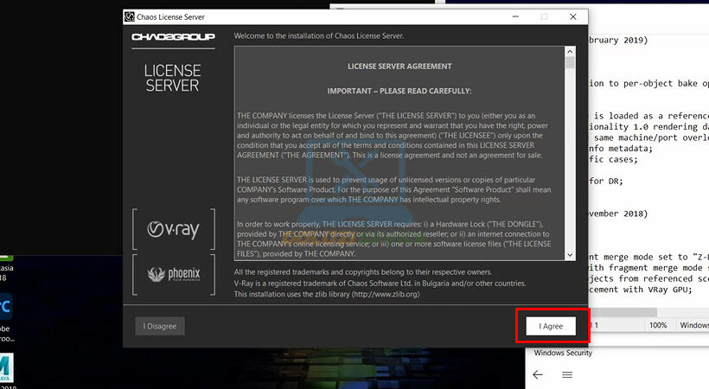Click the License Server Agreement text area
The image size is (709, 389).
point(398,156)
